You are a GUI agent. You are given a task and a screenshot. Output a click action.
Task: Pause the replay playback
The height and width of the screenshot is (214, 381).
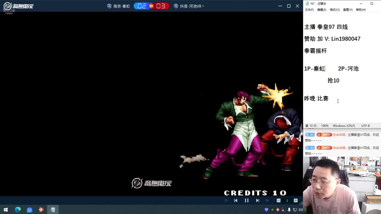[x=246, y=201]
